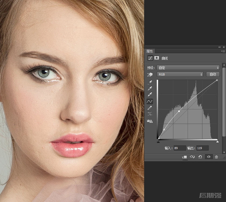Click the 自动 auto button

(213, 74)
